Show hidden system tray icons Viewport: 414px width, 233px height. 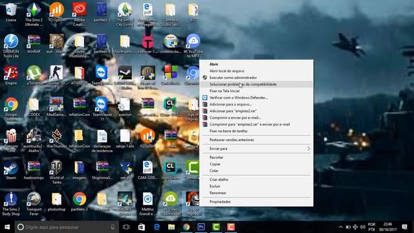click(341, 227)
